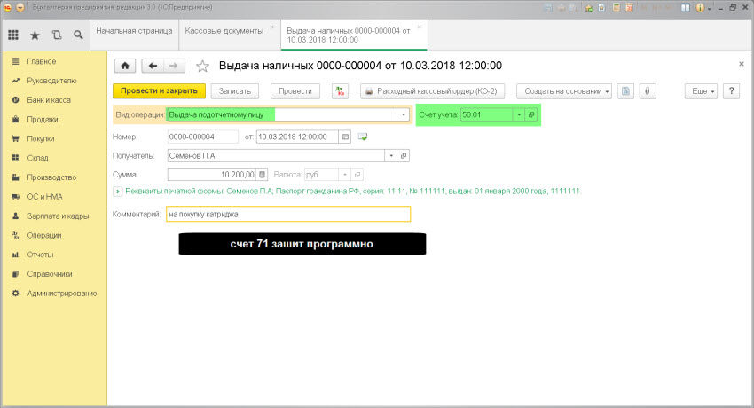
Task: Expand Реквизиты печатной формы section
Action: pos(118,191)
